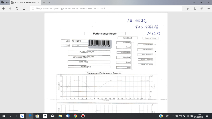Open the Settings and more menu
Screen dimensions: 212x119
click(208, 8)
